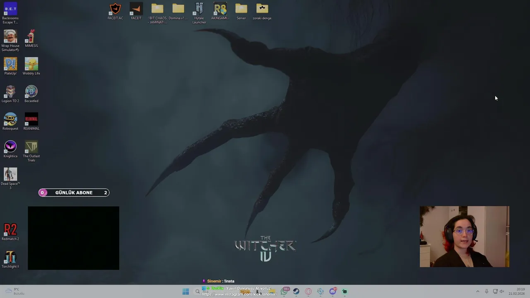Select the Becastled desktop icon

31,94
